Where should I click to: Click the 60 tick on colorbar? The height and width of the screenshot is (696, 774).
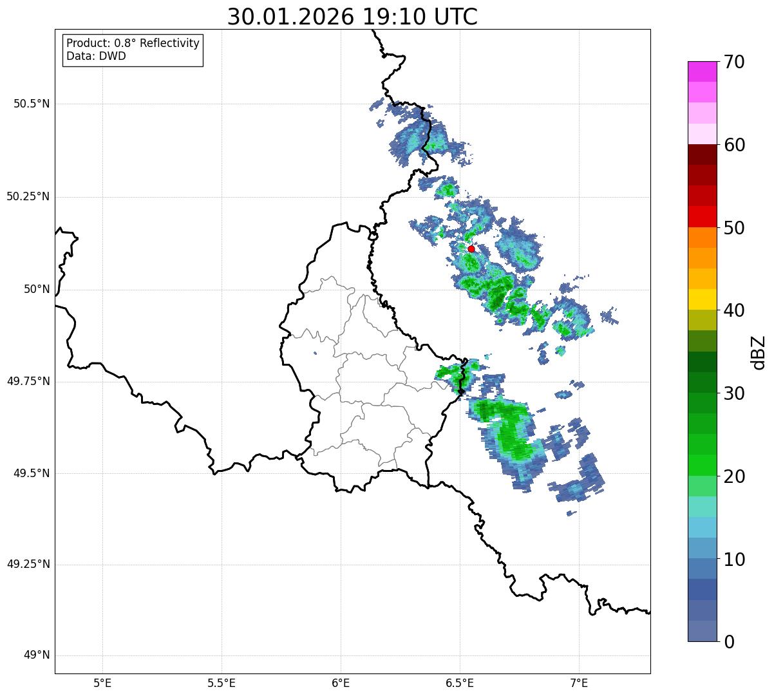click(x=735, y=145)
